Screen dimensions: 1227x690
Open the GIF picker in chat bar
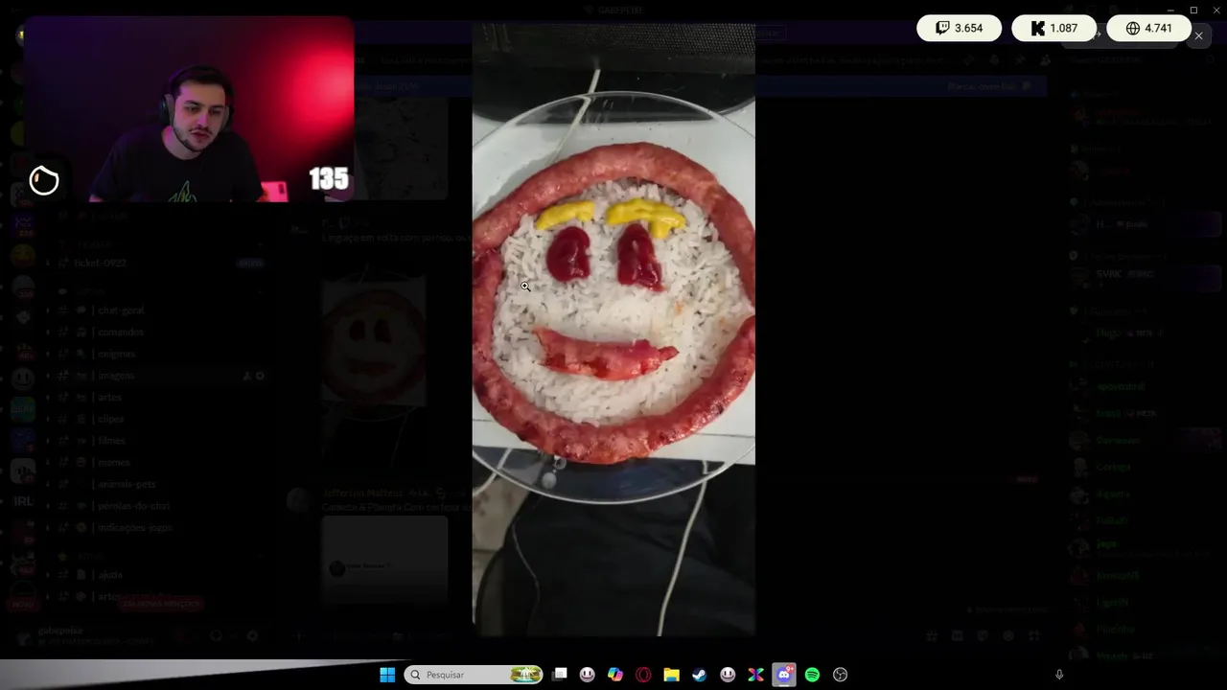[x=957, y=635]
